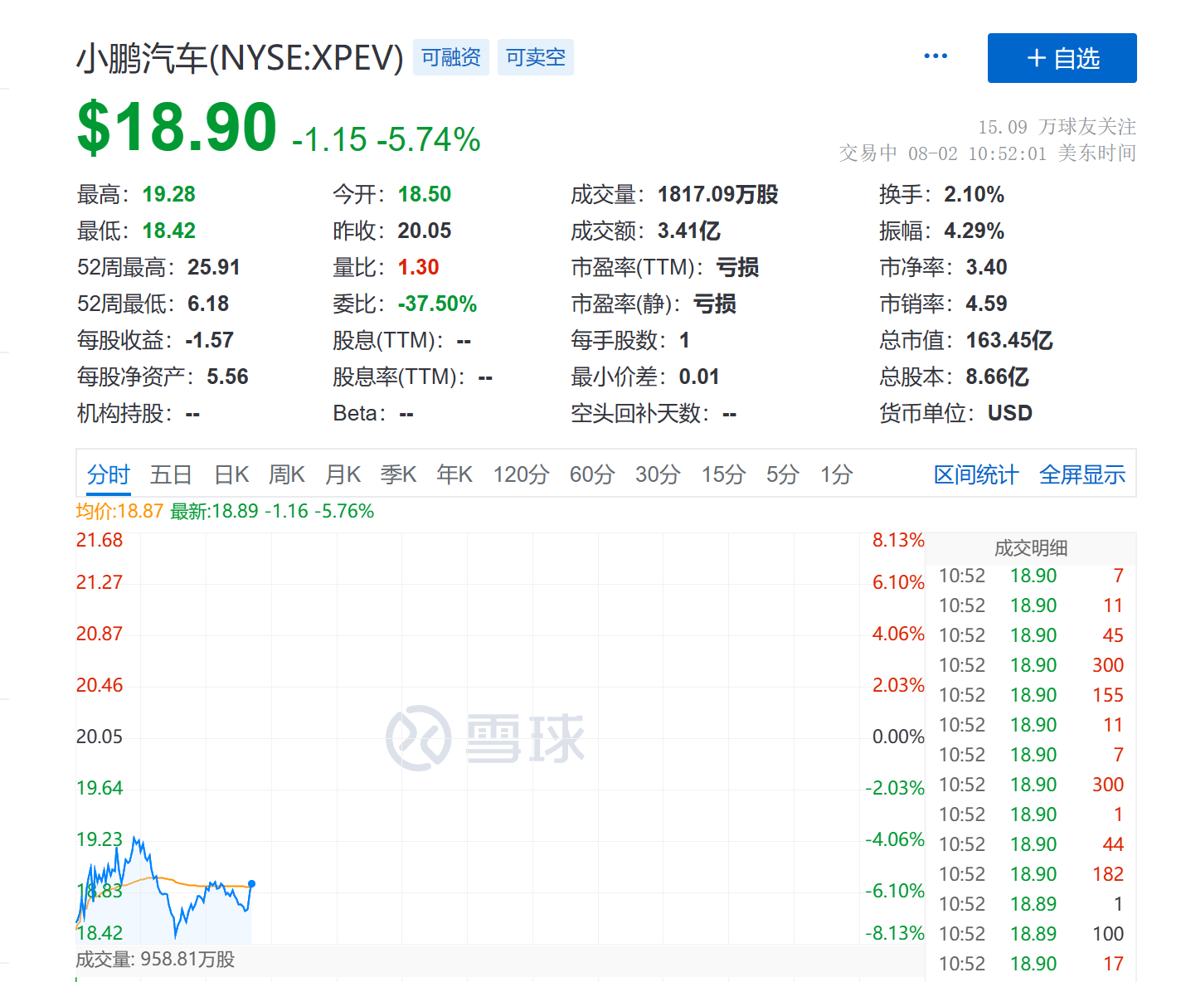Click the trade row with volume 44
The image size is (1186, 982).
click(x=1031, y=844)
